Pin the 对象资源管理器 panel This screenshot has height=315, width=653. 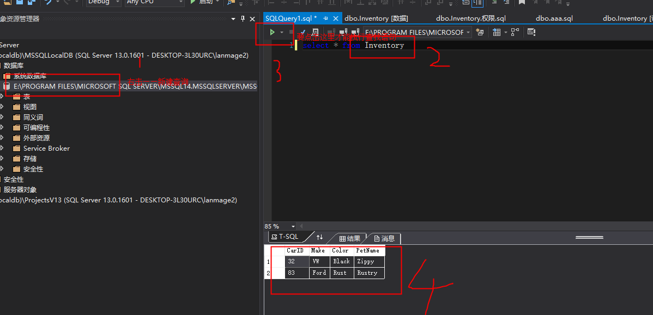coord(242,18)
